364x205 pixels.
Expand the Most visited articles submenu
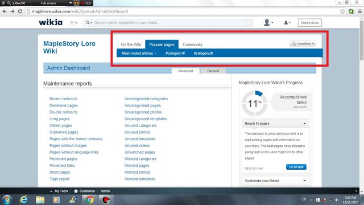click(139, 53)
